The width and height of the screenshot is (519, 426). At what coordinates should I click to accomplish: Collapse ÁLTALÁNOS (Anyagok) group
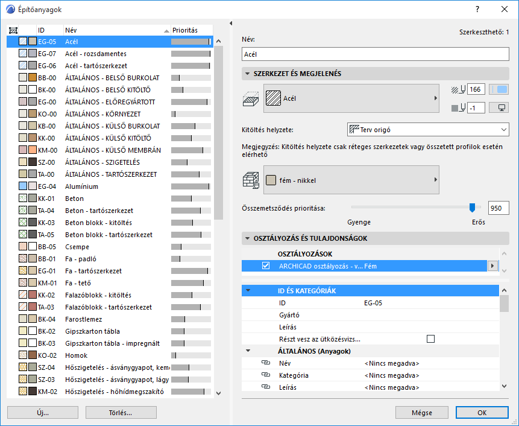coord(248,351)
